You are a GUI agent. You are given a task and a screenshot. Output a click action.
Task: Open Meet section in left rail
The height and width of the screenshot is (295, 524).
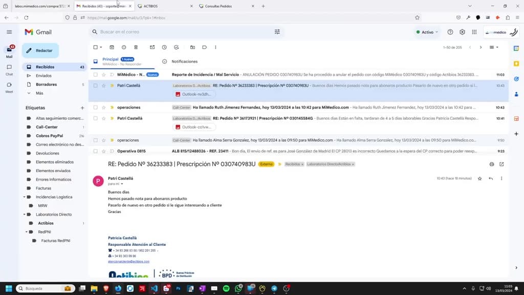(9, 87)
